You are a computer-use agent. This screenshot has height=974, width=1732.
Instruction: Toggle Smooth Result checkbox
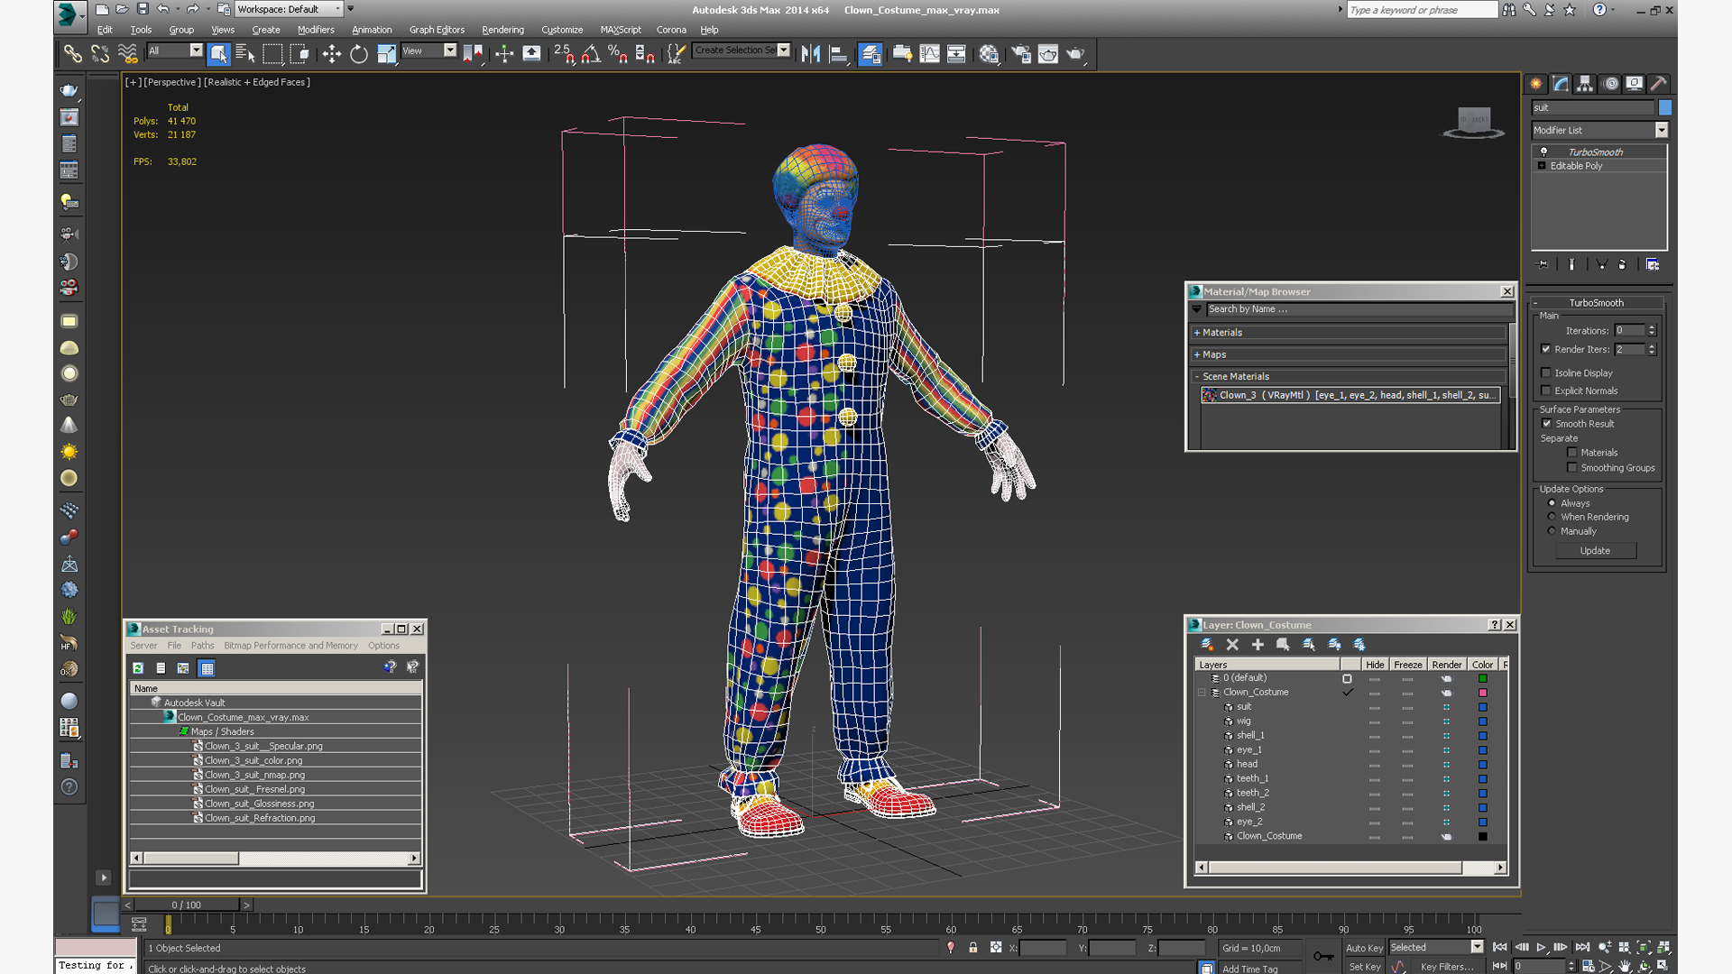click(x=1546, y=424)
